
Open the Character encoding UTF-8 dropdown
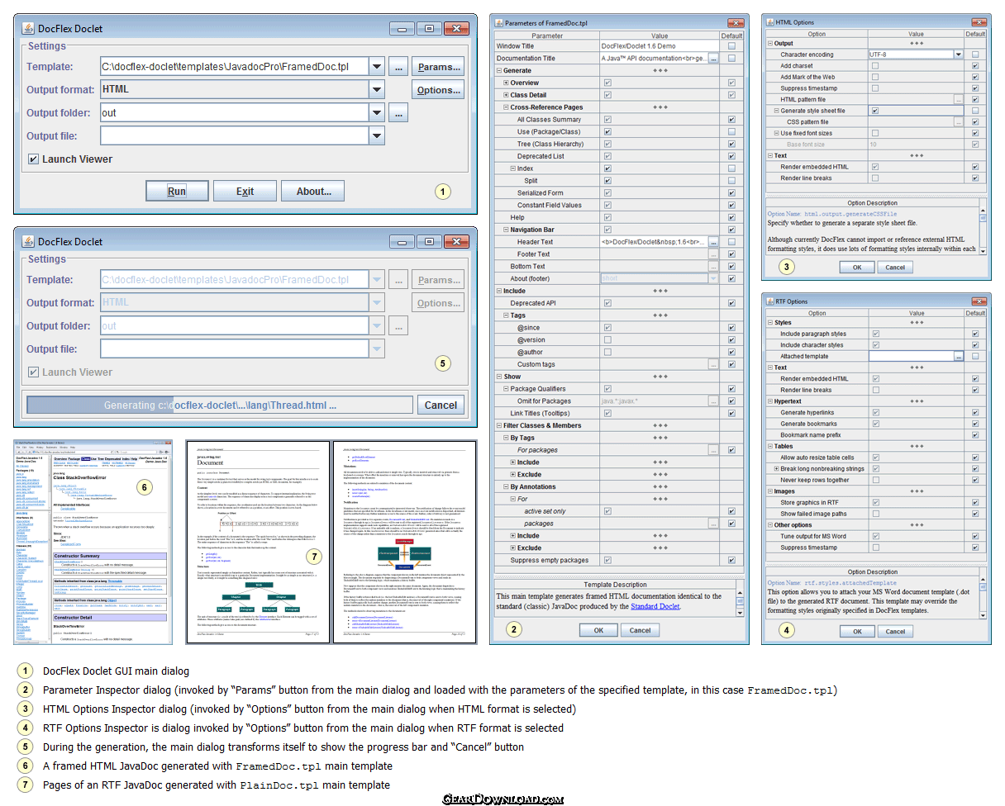coord(959,55)
